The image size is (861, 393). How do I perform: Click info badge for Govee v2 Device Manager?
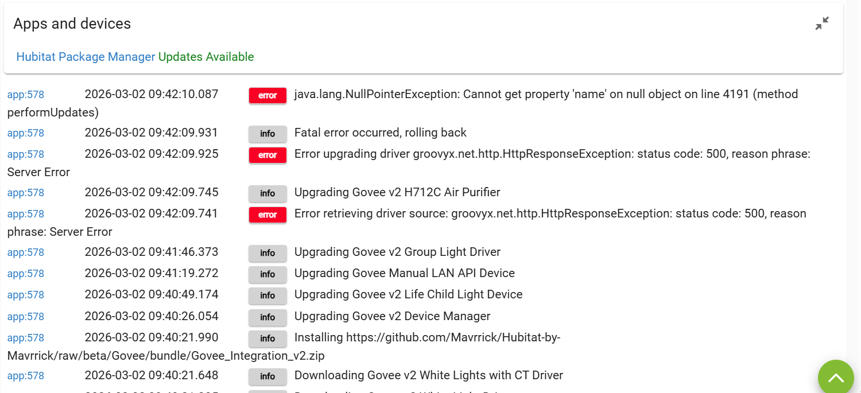pyautogui.click(x=267, y=317)
